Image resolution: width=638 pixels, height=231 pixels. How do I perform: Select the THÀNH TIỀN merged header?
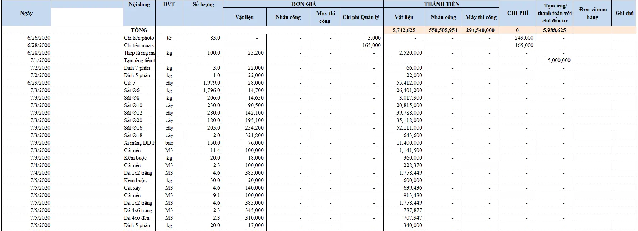441,4
